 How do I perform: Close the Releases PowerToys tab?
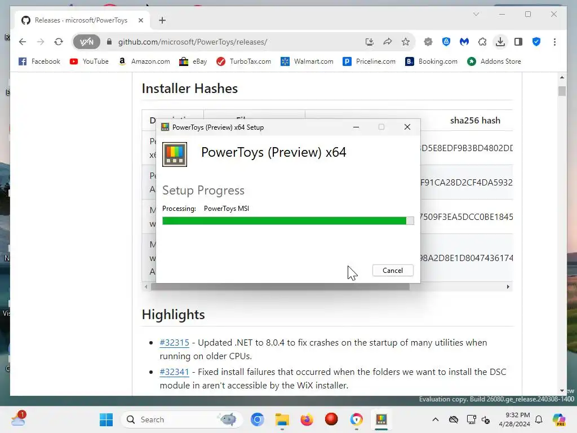(140, 20)
